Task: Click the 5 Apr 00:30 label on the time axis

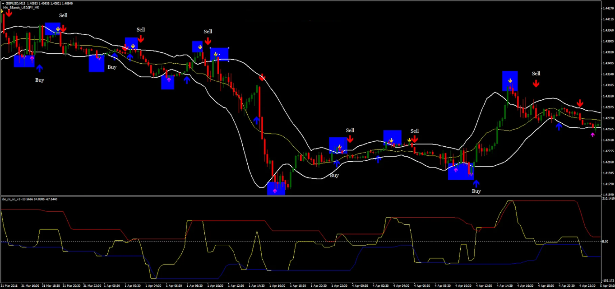Action: click(x=607, y=286)
